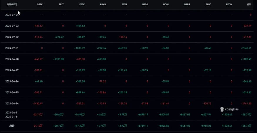
Task: Select the 2024-06-28 date cell
Action: [12, 59]
